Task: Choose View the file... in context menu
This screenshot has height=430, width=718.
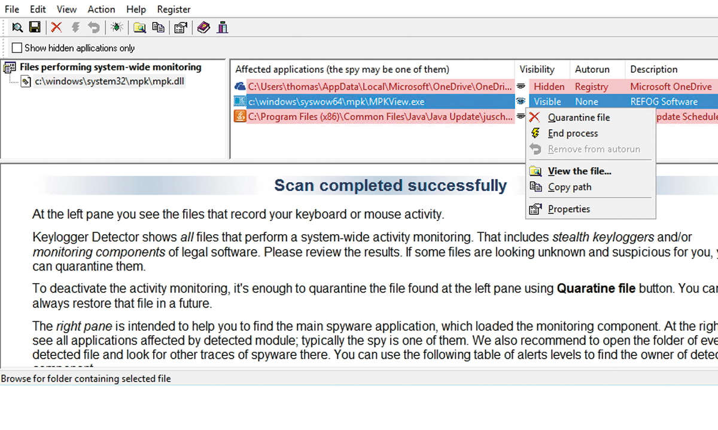Action: [591, 171]
